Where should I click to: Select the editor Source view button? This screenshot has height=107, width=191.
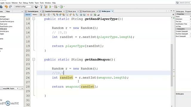coord(28,15)
